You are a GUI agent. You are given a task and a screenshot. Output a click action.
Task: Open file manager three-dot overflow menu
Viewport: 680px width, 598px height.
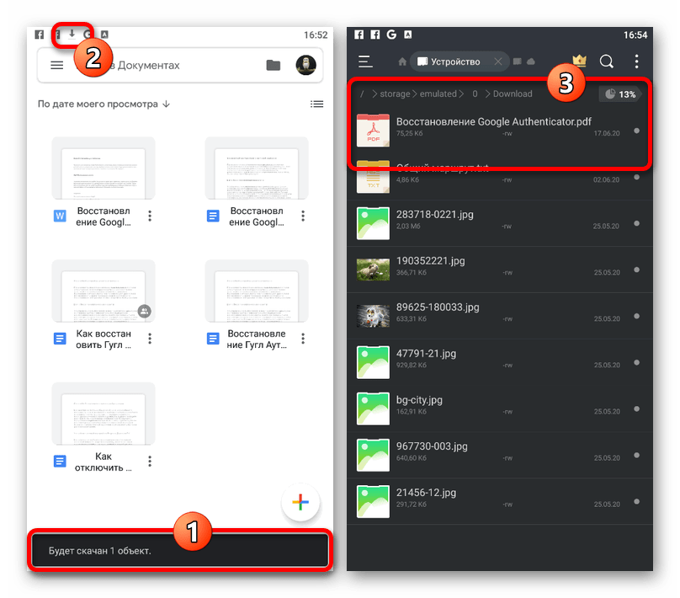coord(636,61)
